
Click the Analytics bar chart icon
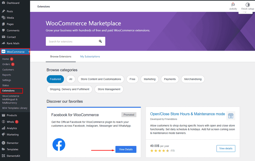click(3, 128)
